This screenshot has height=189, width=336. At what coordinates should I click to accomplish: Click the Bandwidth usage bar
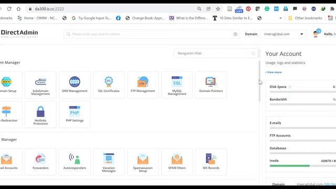(302, 104)
